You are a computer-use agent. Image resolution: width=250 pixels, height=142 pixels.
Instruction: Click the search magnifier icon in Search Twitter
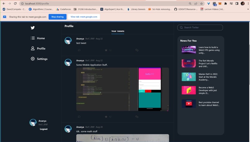tap(181, 28)
